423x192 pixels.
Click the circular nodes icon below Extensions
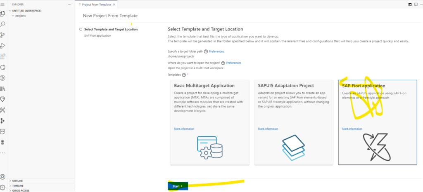[x=3, y=67]
